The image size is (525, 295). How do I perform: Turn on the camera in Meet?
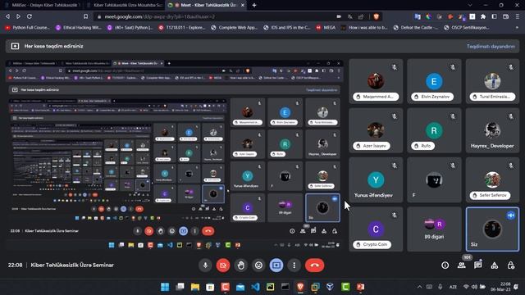tap(223, 265)
